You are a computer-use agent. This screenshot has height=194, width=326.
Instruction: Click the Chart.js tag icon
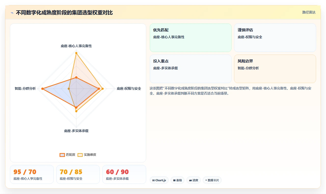coord(153,180)
